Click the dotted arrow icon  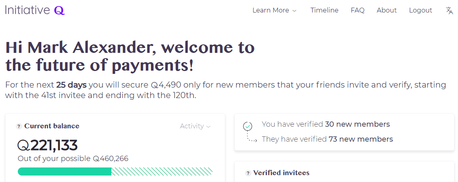pyautogui.click(x=252, y=139)
